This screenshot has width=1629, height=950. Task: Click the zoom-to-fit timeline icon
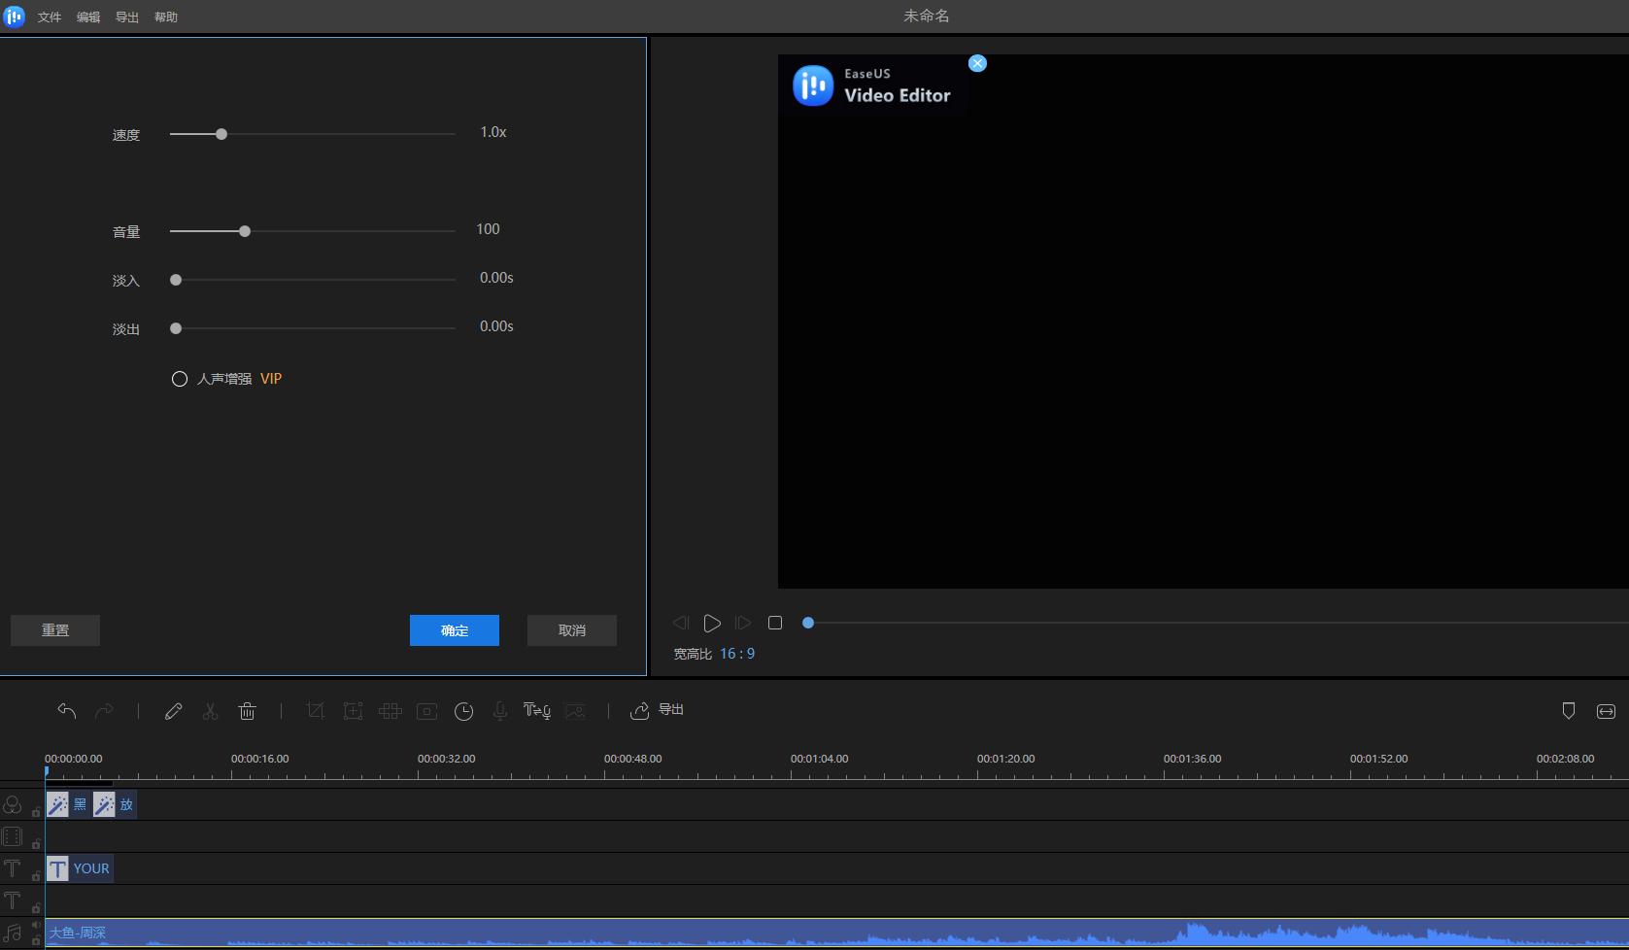(x=1606, y=711)
